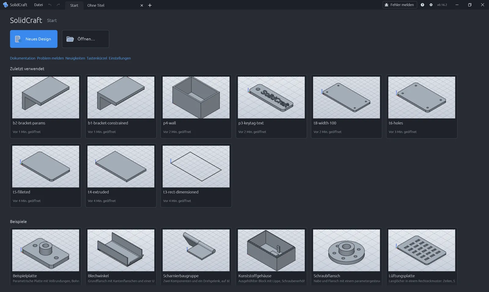Click the Beispiele section heading

pos(18,221)
